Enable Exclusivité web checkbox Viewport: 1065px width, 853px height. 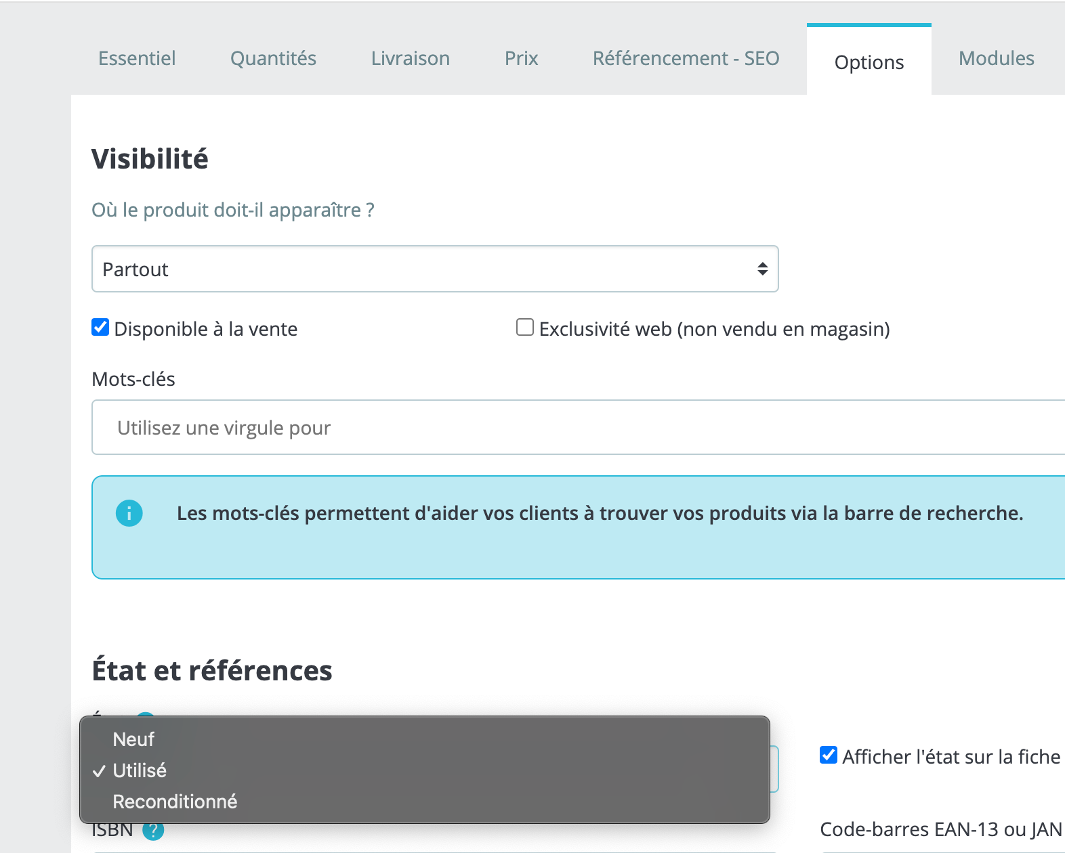click(x=525, y=328)
